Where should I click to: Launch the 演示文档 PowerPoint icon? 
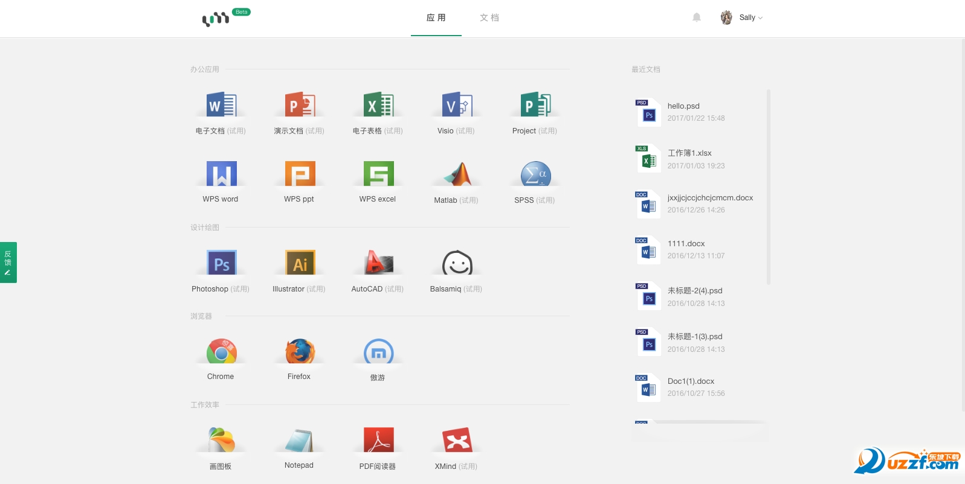pyautogui.click(x=300, y=104)
